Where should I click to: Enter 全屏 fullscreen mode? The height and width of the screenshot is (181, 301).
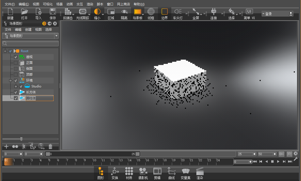(196, 12)
